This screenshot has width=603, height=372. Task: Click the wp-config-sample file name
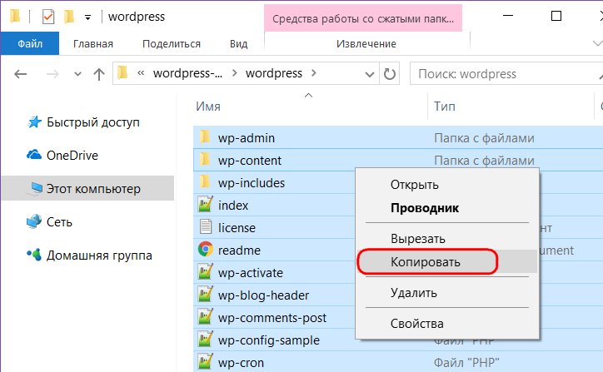click(x=269, y=340)
